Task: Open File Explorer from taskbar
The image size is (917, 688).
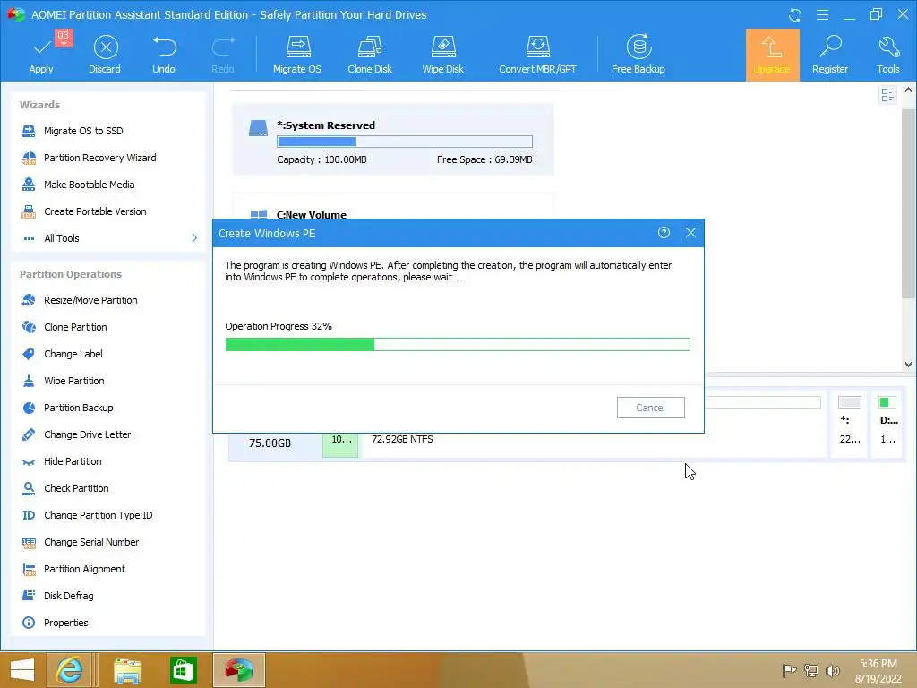Action: click(127, 670)
